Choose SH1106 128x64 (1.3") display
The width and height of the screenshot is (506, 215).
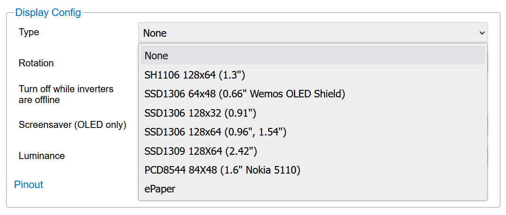click(195, 75)
